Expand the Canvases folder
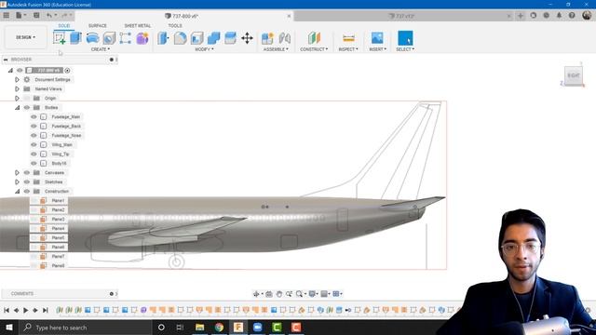Image resolution: width=596 pixels, height=335 pixels. pos(17,173)
